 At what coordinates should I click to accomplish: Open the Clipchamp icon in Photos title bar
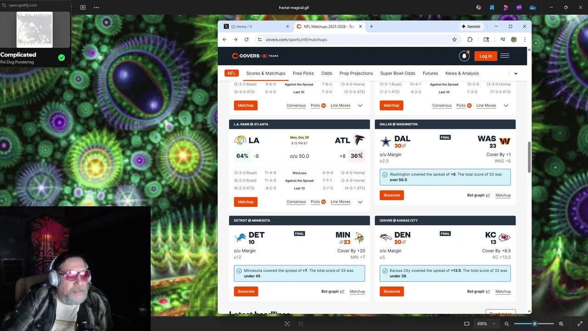pyautogui.click(x=519, y=7)
